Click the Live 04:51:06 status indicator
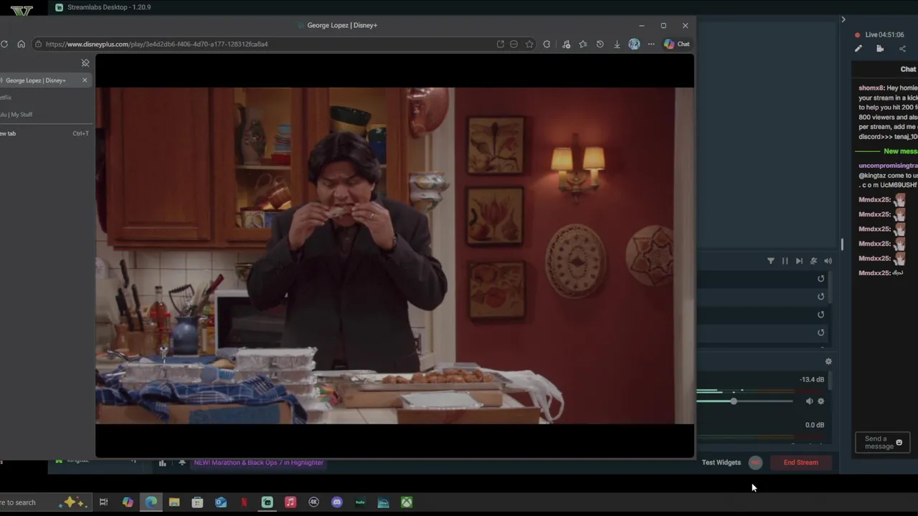This screenshot has height=516, width=918. point(879,34)
